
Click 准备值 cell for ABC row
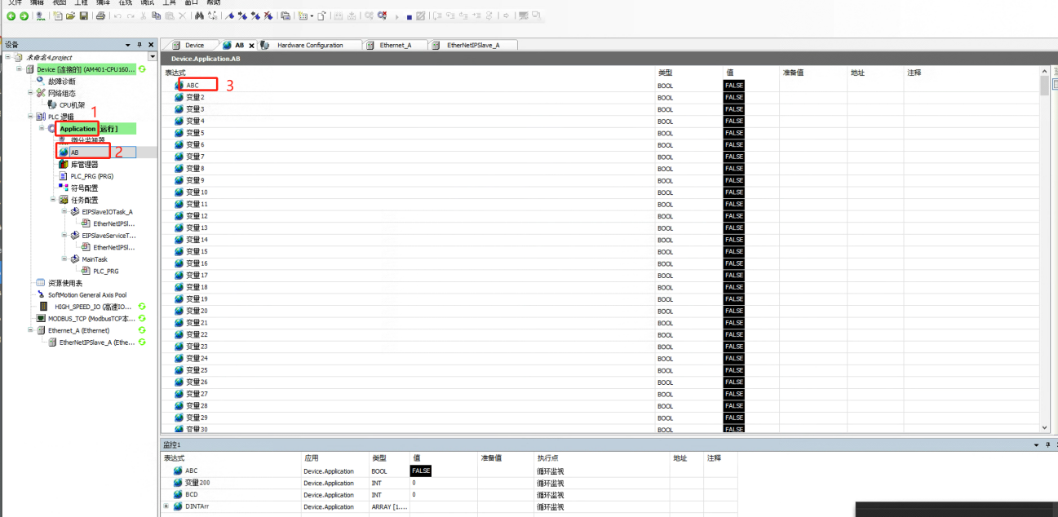coord(812,86)
